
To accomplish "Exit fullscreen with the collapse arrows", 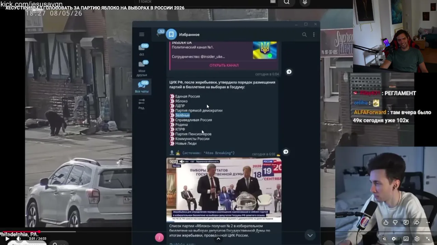I will click(428, 239).
